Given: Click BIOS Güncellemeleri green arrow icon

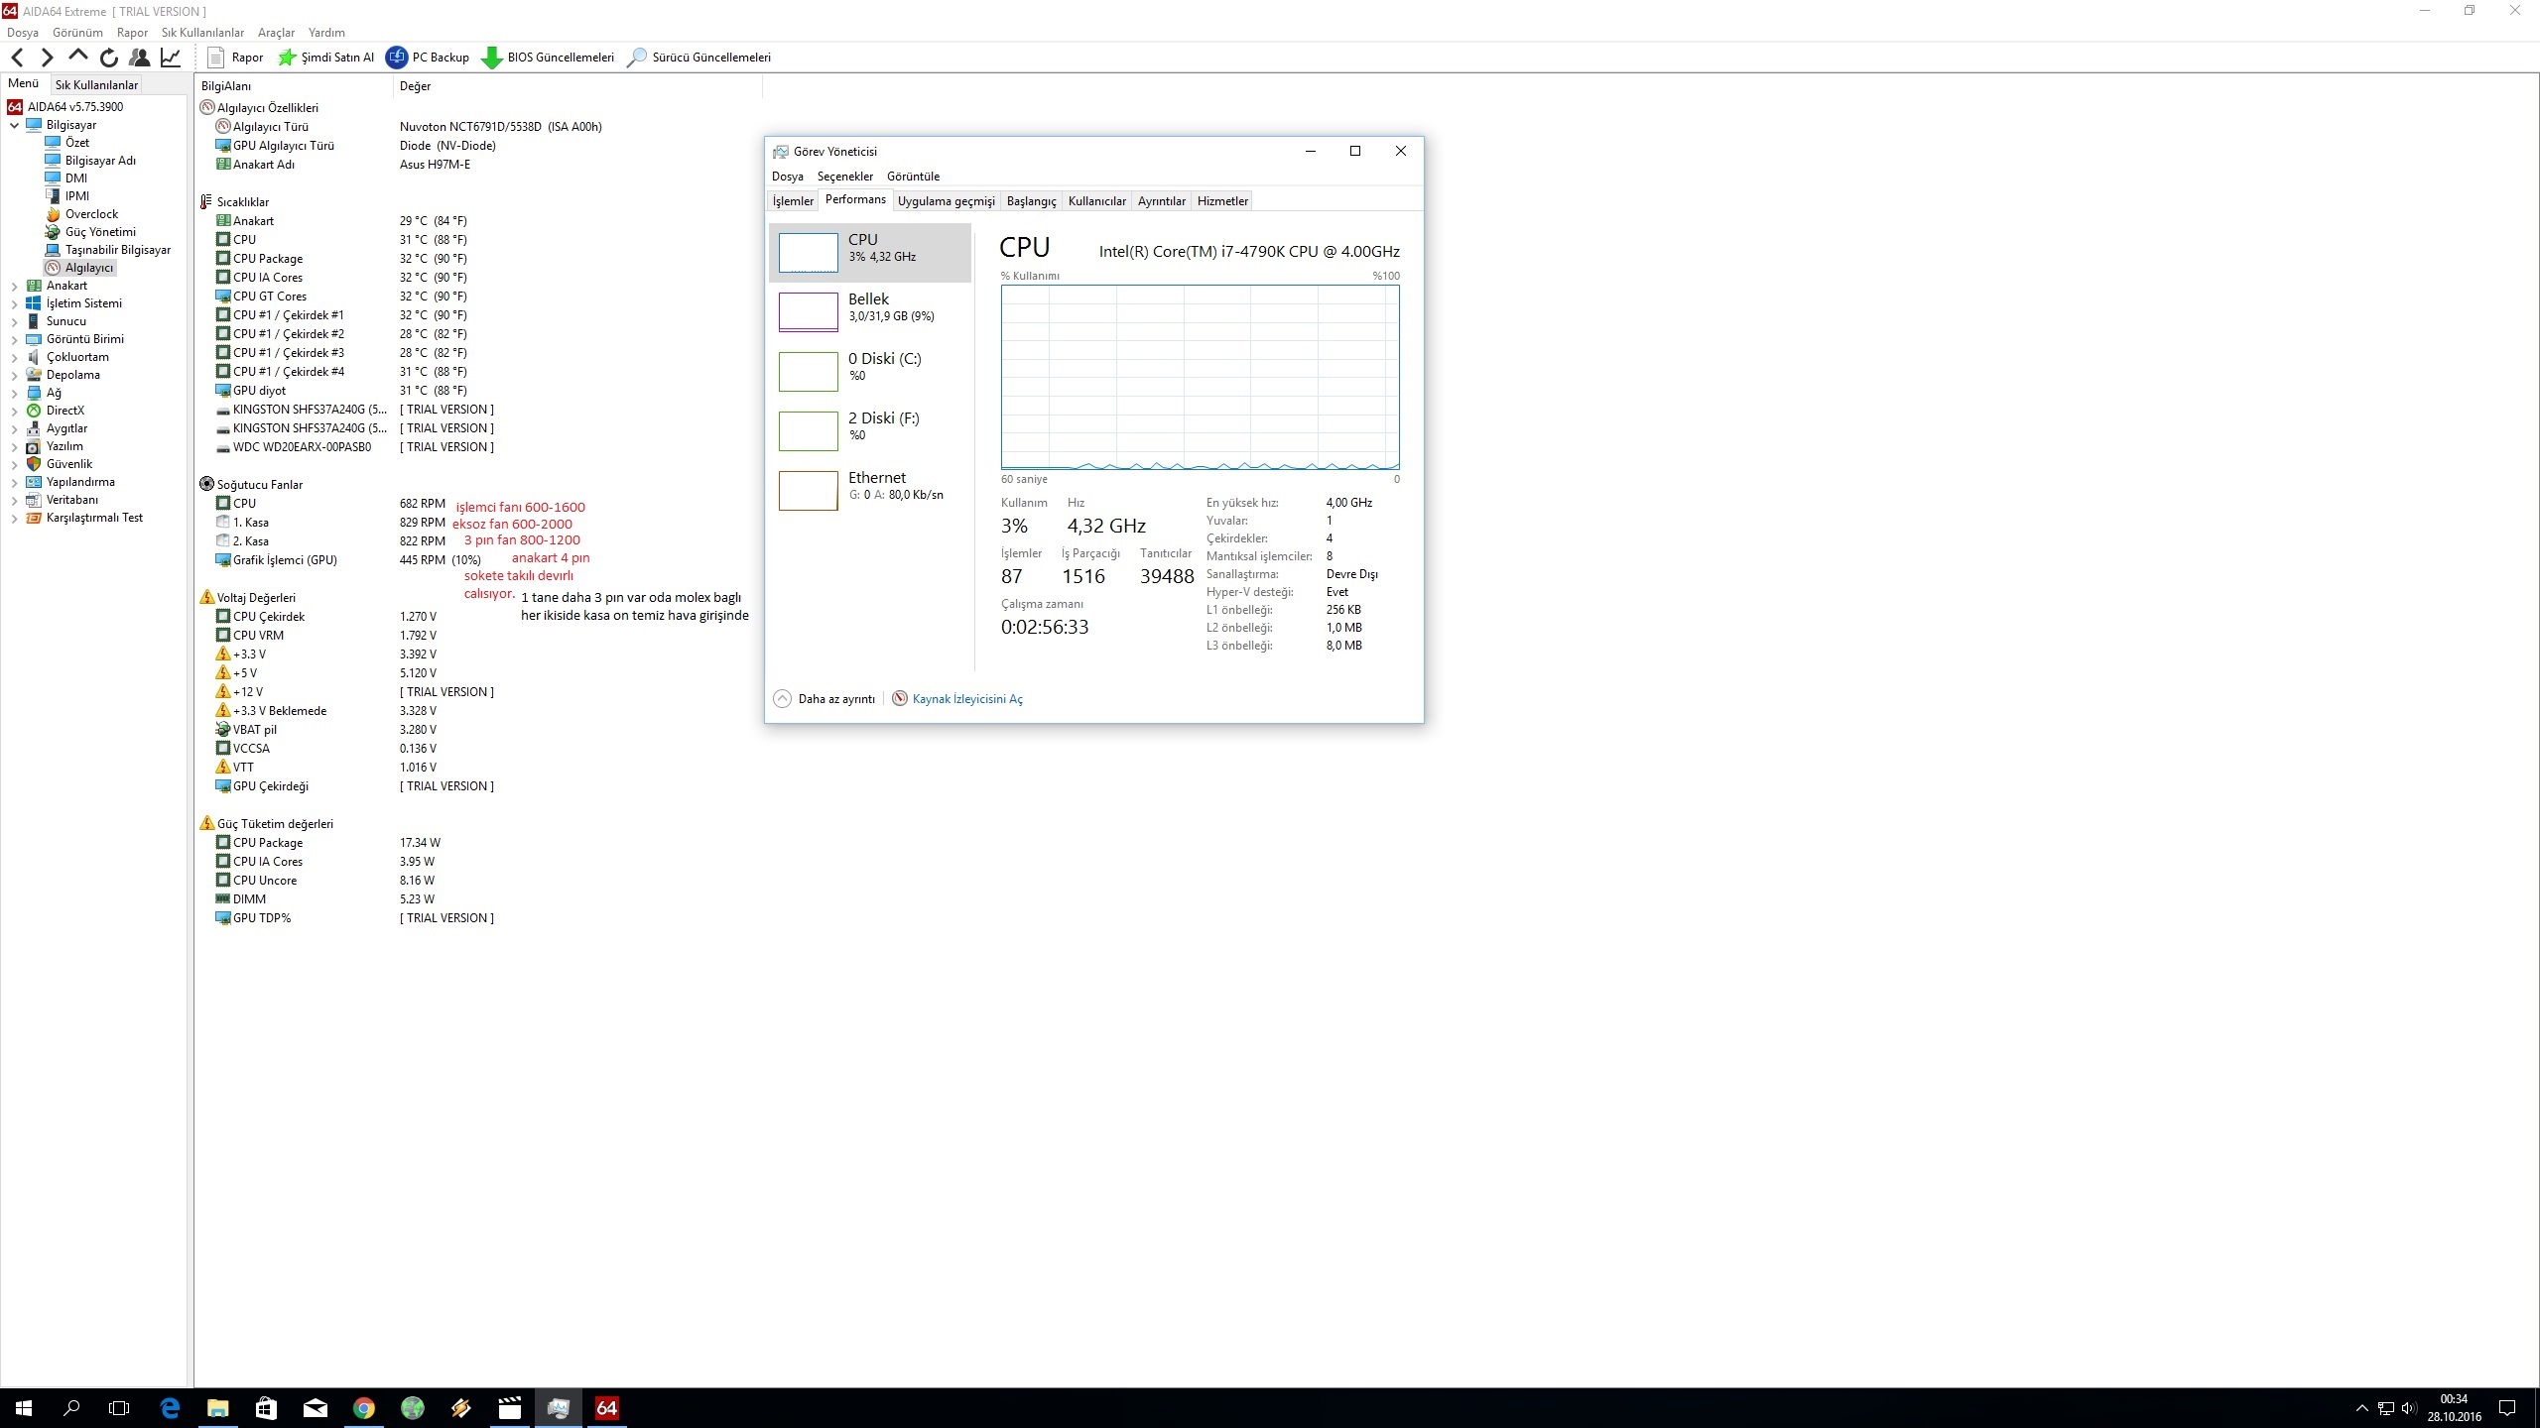Looking at the screenshot, I should (x=491, y=58).
